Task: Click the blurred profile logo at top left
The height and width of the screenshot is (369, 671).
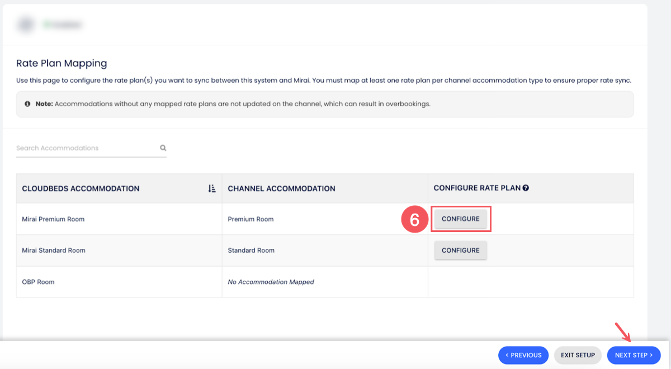Action: (25, 25)
